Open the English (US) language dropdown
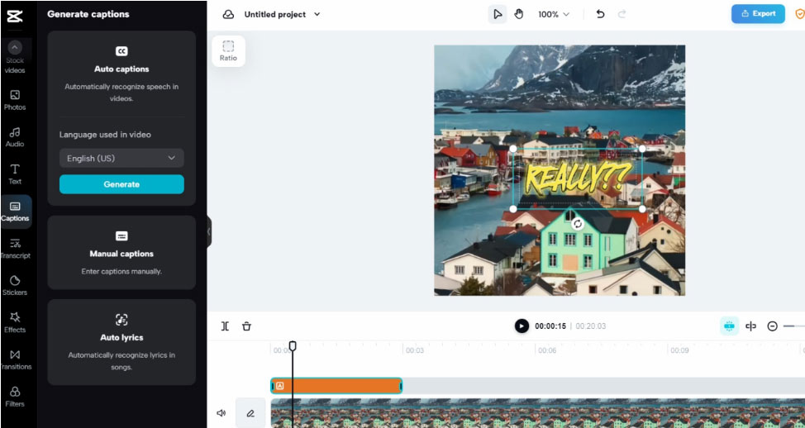 [121, 158]
